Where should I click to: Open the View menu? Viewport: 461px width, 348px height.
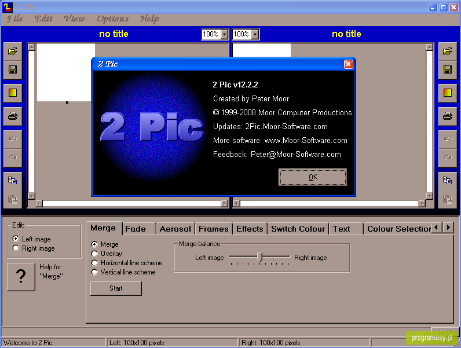pyautogui.click(x=74, y=19)
